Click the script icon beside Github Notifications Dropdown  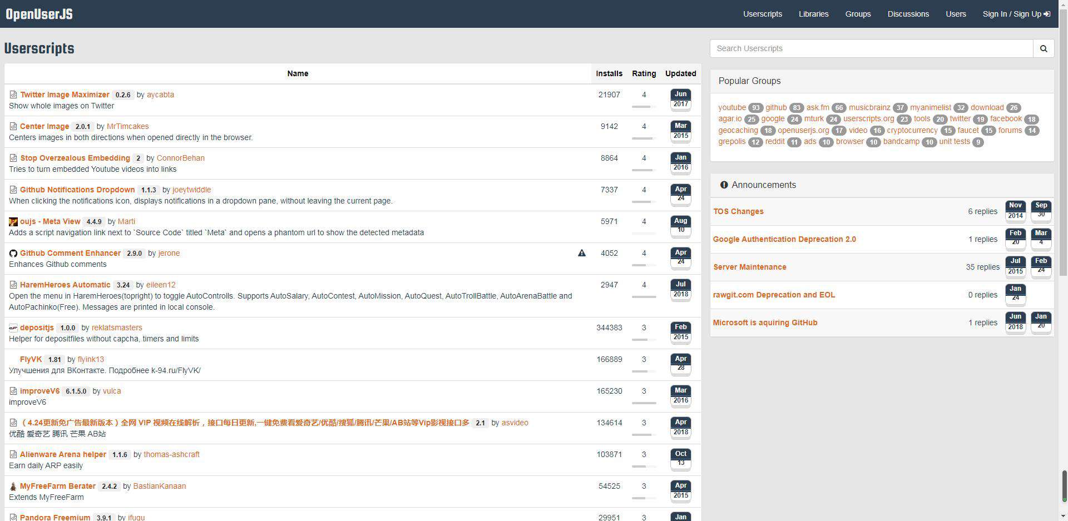tap(13, 190)
